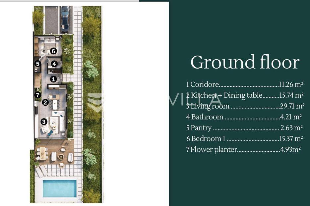
Task: Click the parked car in the driveway
Action: click(65, 19)
